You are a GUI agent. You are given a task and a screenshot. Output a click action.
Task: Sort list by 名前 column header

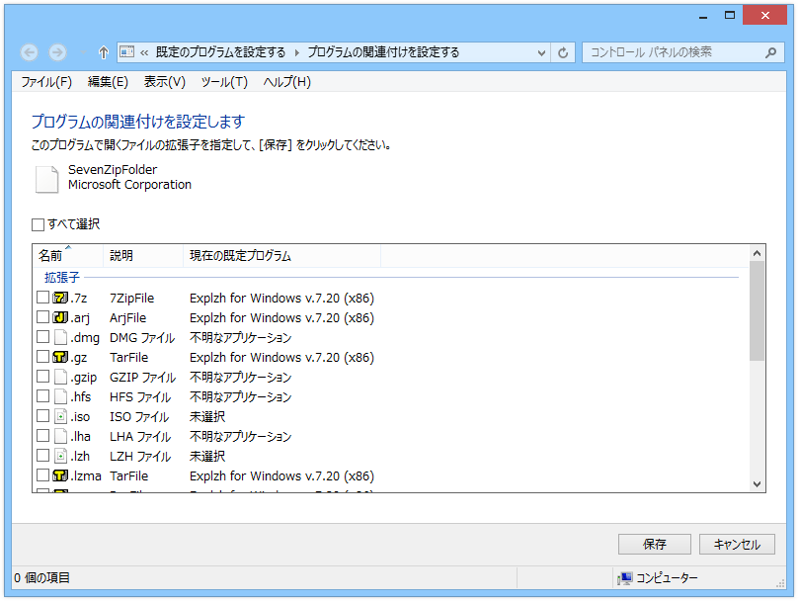pyautogui.click(x=68, y=255)
